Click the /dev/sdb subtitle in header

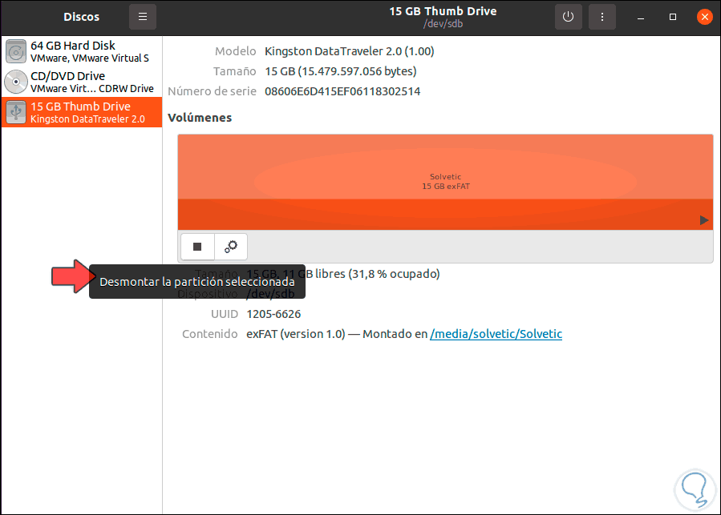pos(443,24)
